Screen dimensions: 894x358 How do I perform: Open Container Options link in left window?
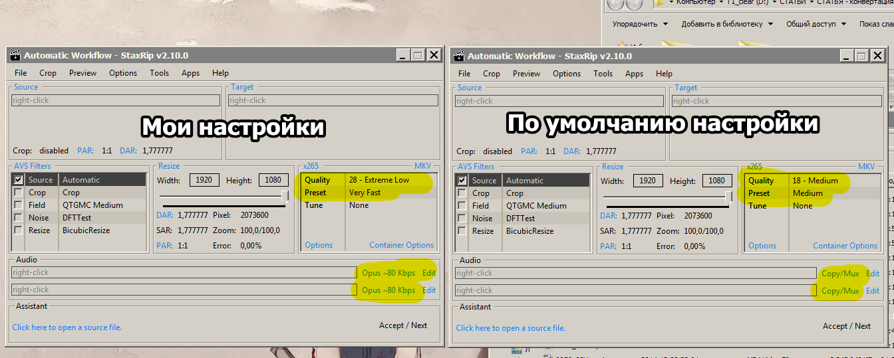click(x=402, y=245)
